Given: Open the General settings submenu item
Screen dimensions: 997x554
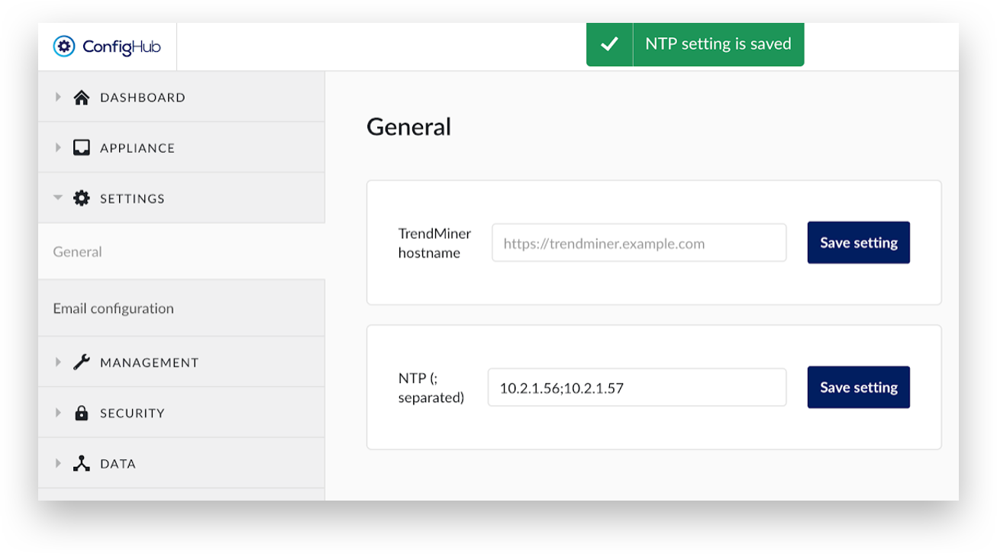Looking at the screenshot, I should pyautogui.click(x=182, y=252).
